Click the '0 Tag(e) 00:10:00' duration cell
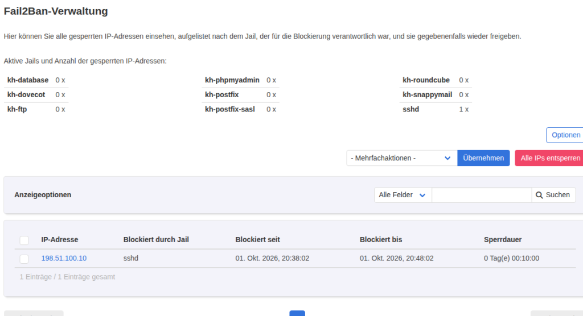Screen dimensions: 583x316 512,259
